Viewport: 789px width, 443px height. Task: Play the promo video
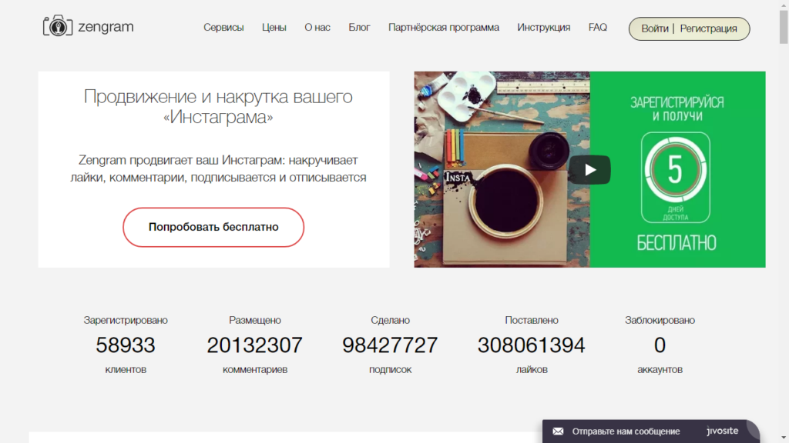[x=590, y=170]
